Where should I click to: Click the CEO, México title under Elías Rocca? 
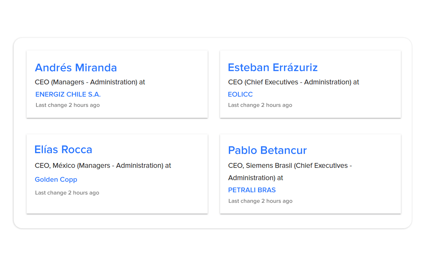pos(103,165)
